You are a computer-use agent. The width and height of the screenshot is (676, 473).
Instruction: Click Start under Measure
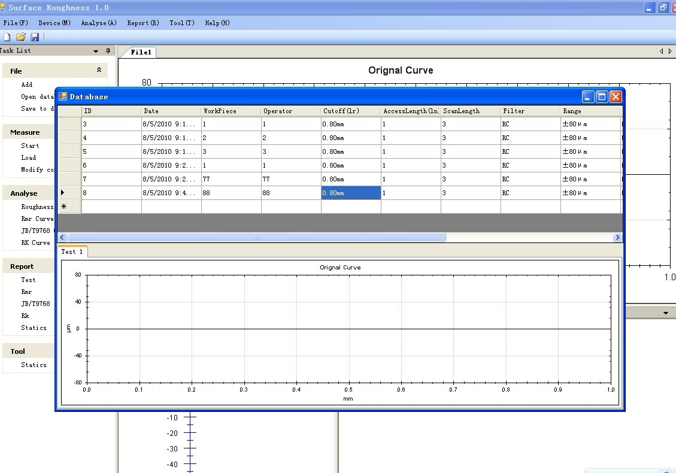[x=30, y=145]
